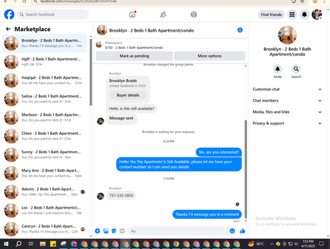Open more actions plus icon in composer
The image size is (330, 249).
click(98, 231)
